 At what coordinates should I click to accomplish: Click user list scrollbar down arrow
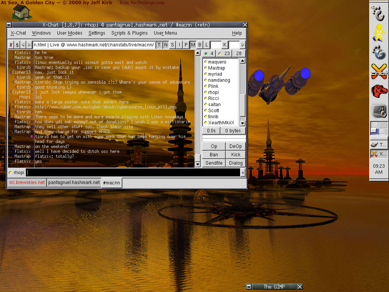pyautogui.click(x=243, y=123)
